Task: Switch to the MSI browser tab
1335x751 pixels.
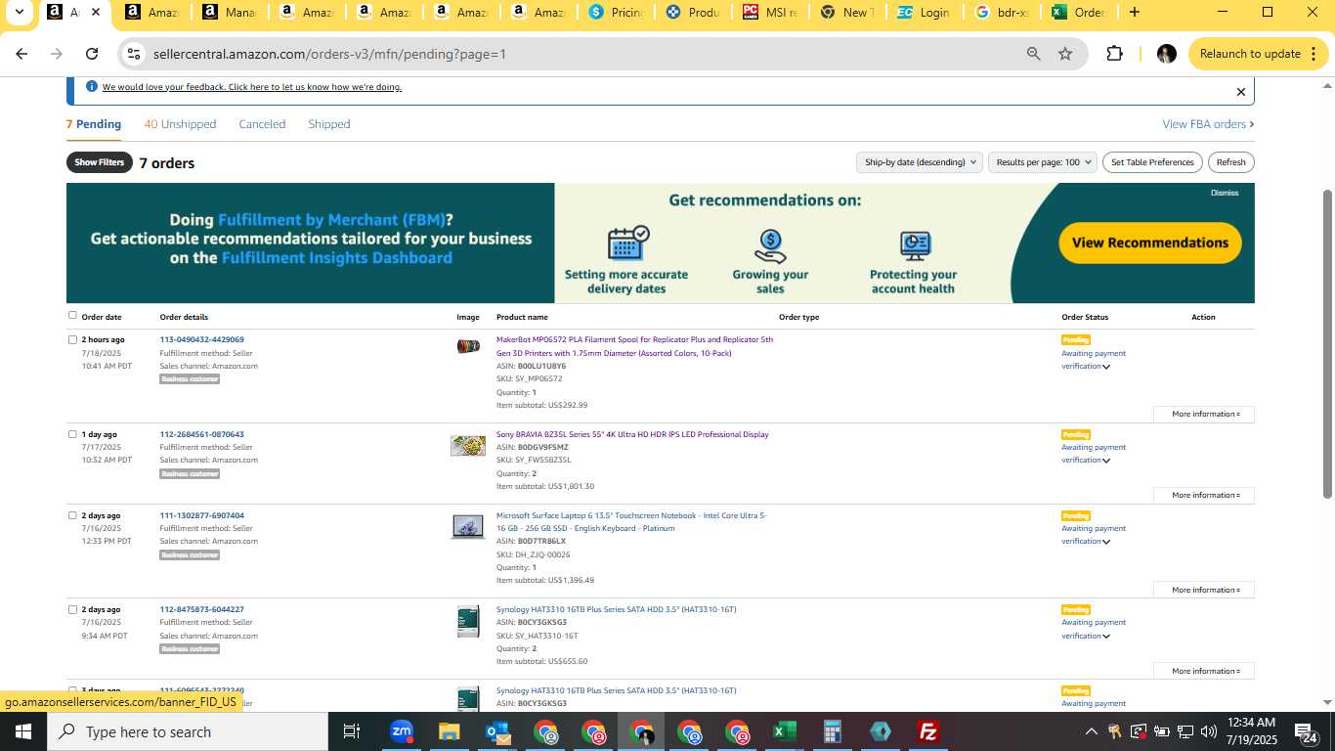Action: point(769,13)
